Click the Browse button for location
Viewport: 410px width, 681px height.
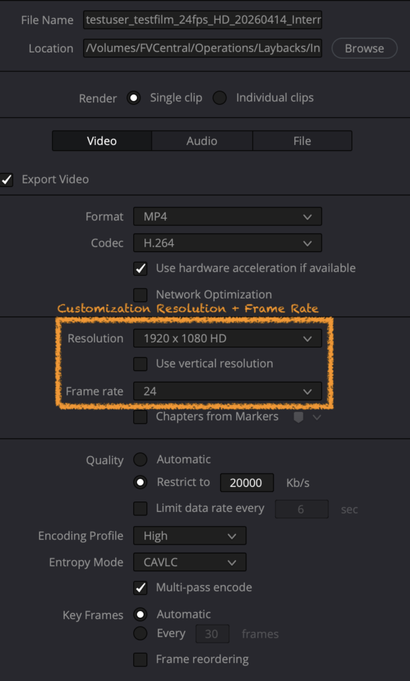click(x=364, y=49)
